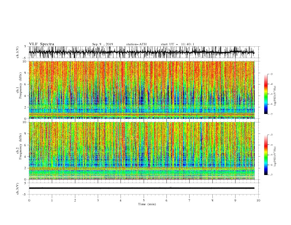Select the date text "Sep. 8 , 2018"

tap(103, 44)
